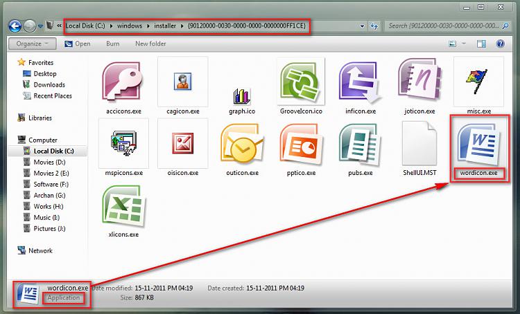Select the mspicons.exe file icon
Image resolution: width=520 pixels, height=314 pixels.
(x=123, y=143)
